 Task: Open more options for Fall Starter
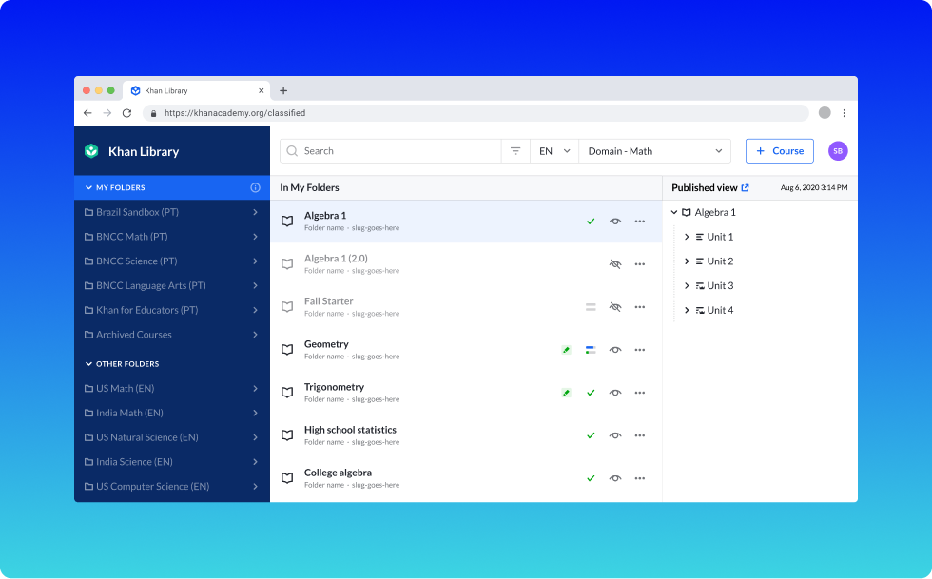coord(639,307)
